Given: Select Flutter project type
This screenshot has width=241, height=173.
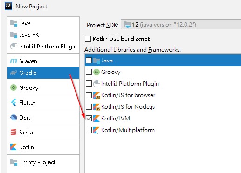Looking at the screenshot, I should point(43,102).
